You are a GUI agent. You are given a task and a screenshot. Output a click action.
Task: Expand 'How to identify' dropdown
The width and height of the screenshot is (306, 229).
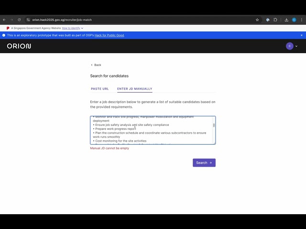pos(73,28)
